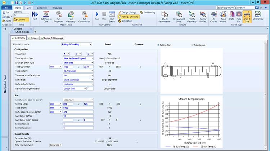Click Find Fouling
This screenshot has height=151, width=270.
[148, 13]
